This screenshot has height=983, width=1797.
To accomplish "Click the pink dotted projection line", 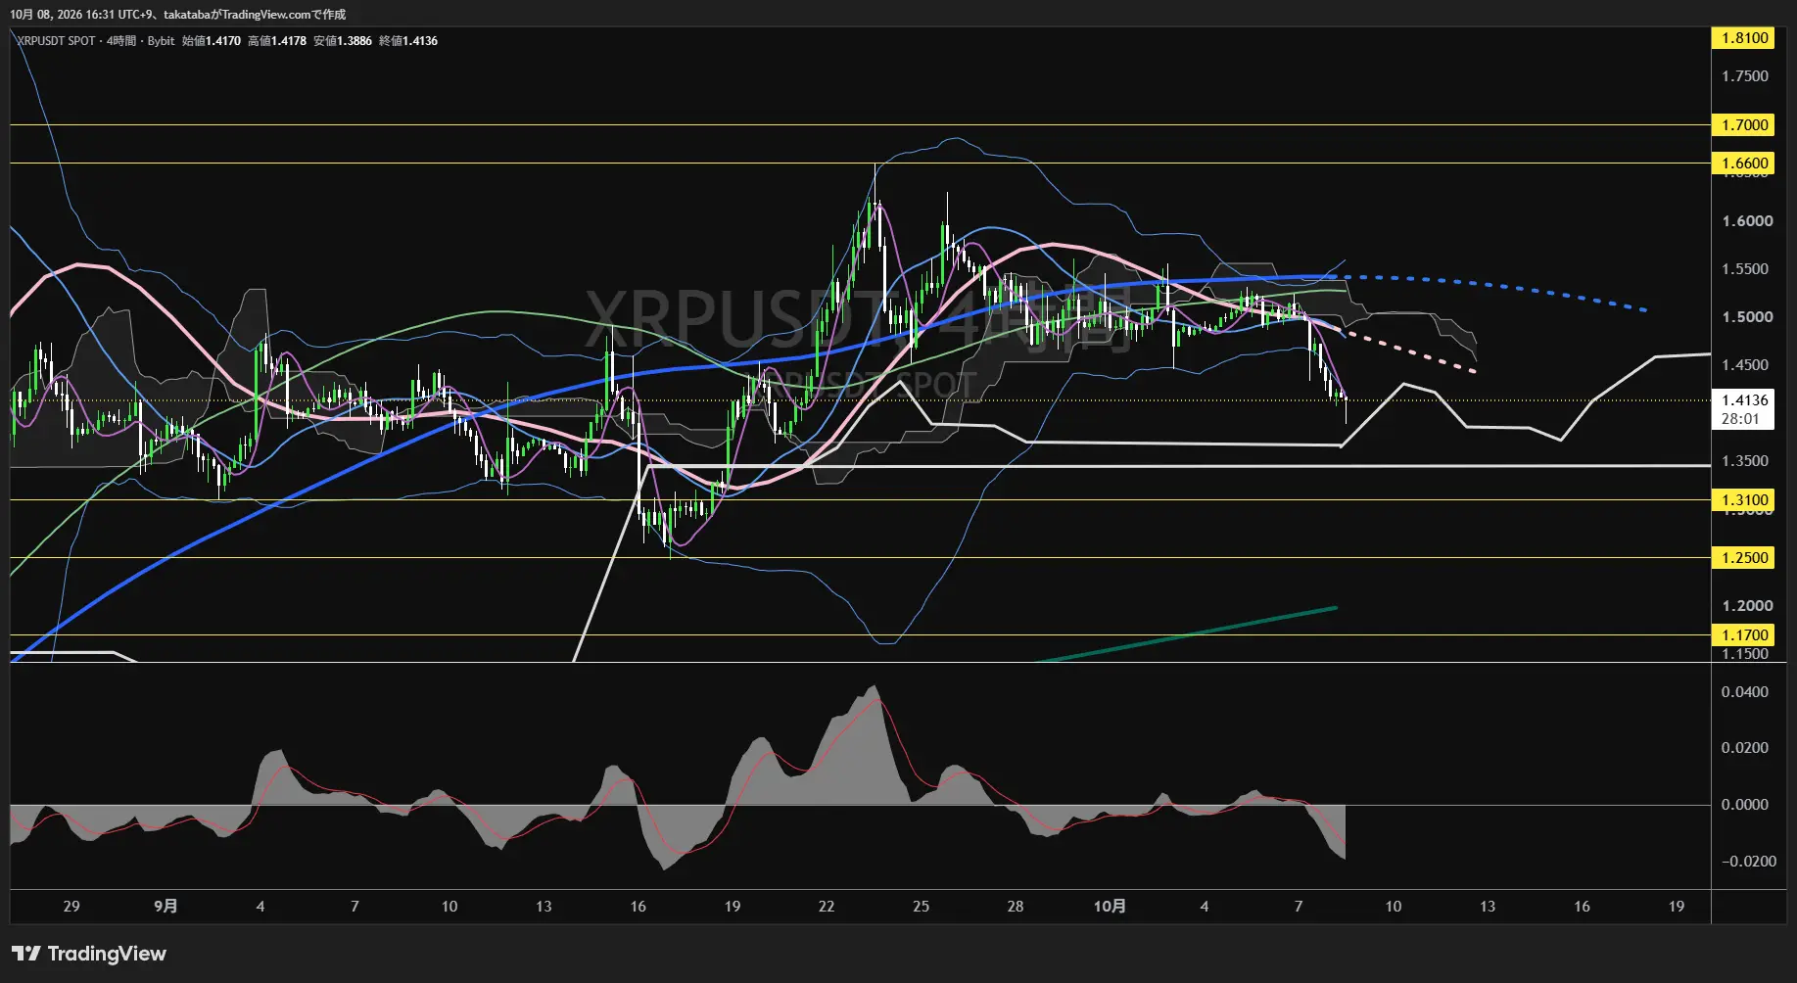I will coord(1410,352).
